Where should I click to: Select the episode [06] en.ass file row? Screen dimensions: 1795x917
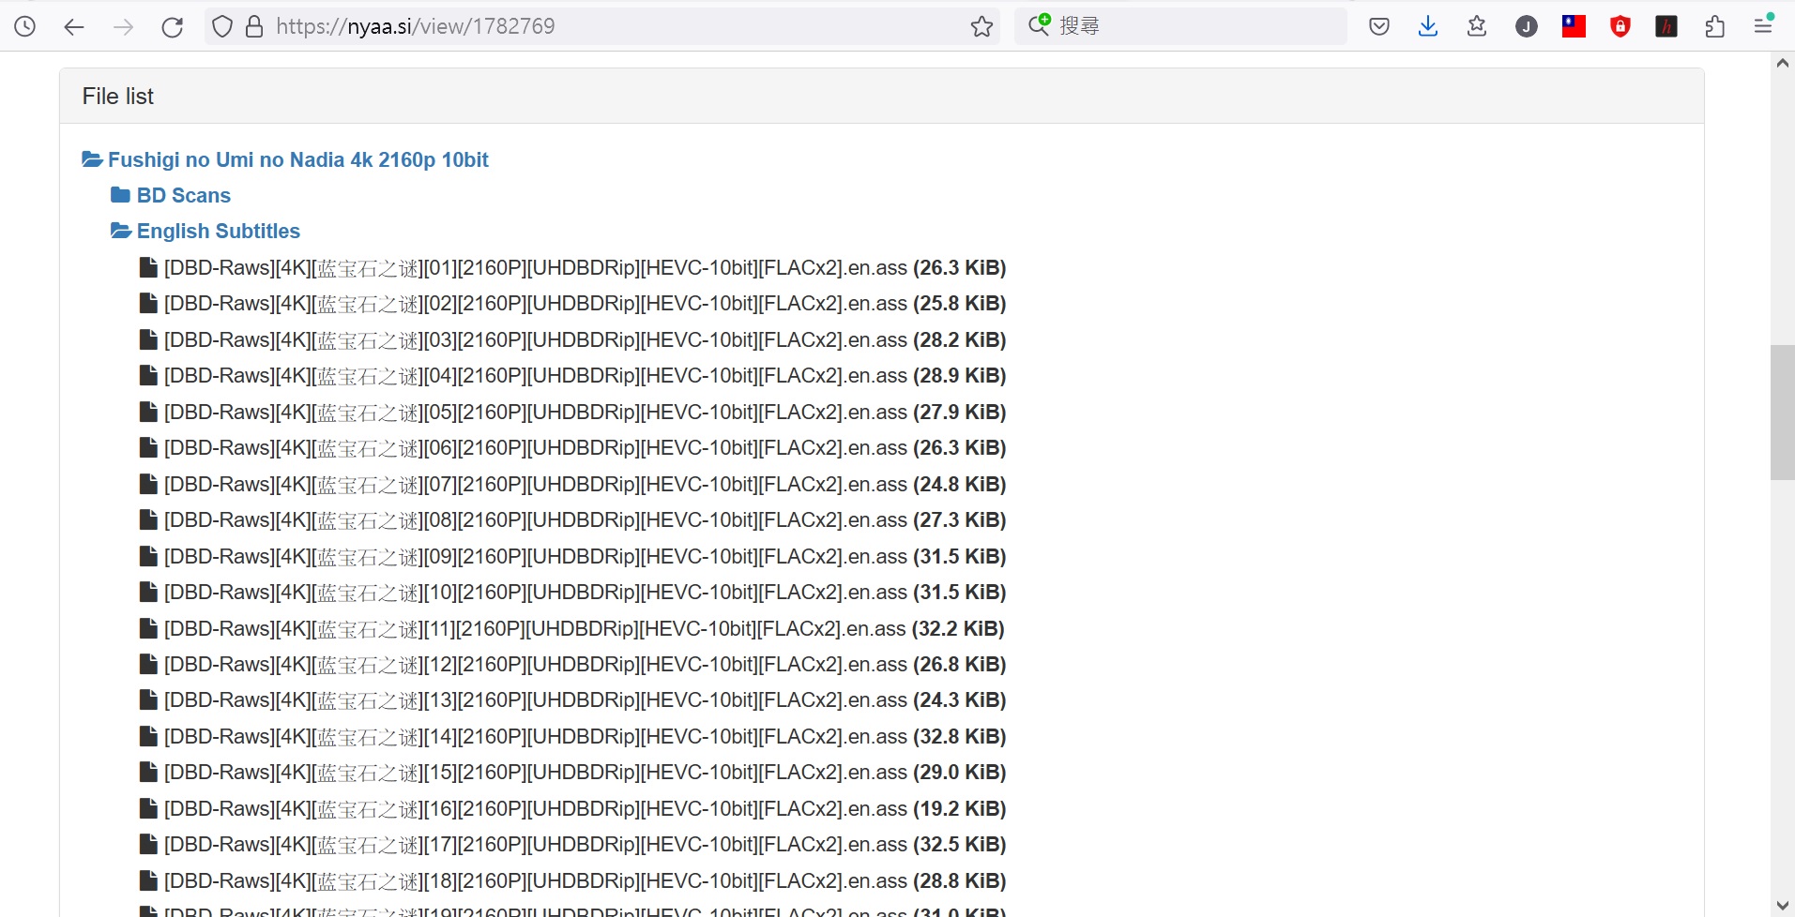(572, 448)
